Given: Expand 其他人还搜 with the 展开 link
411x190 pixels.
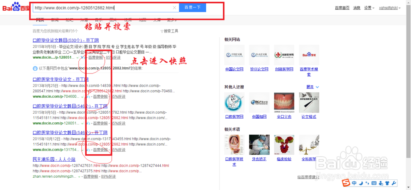Looking at the screenshot, I should [x=312, y=87].
